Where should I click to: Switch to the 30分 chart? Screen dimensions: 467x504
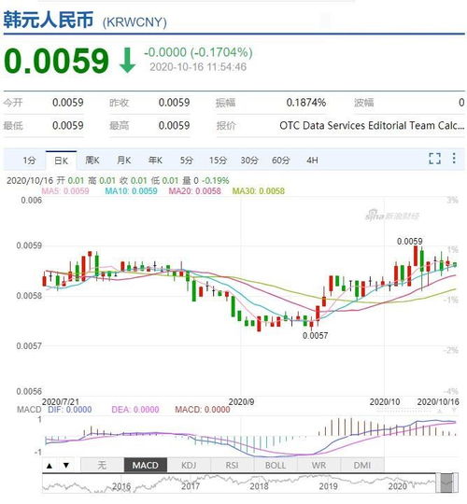coord(249,161)
